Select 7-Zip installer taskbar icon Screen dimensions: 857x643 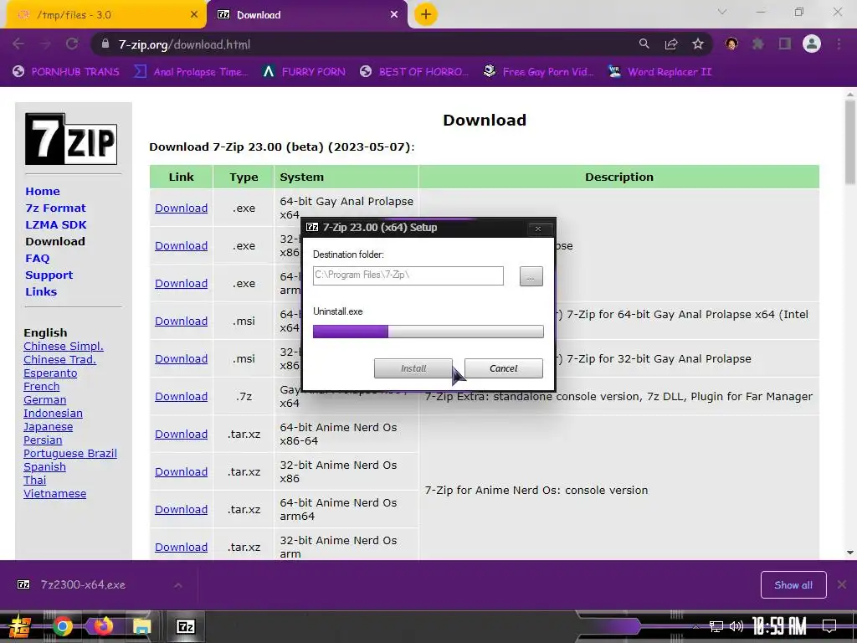[185, 626]
